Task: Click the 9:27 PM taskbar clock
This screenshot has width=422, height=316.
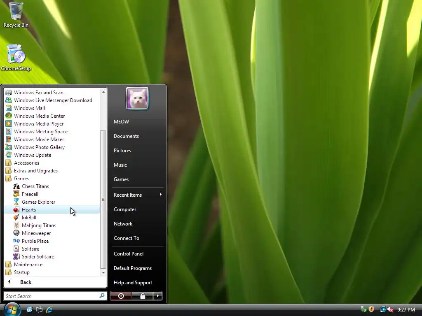Action: 406,309
